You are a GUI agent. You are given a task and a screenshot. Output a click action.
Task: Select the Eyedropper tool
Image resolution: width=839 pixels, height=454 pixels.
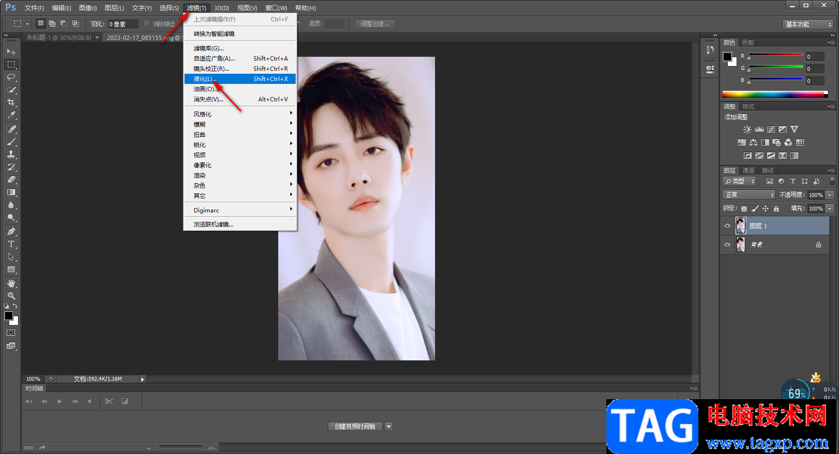coord(11,115)
